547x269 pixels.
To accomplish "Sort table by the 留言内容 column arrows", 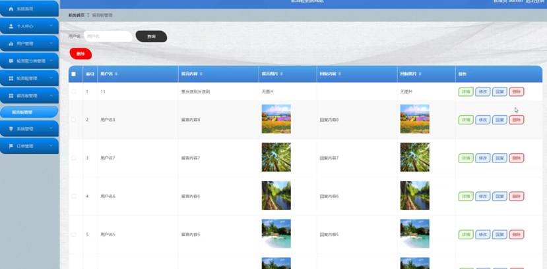I will [201, 74].
